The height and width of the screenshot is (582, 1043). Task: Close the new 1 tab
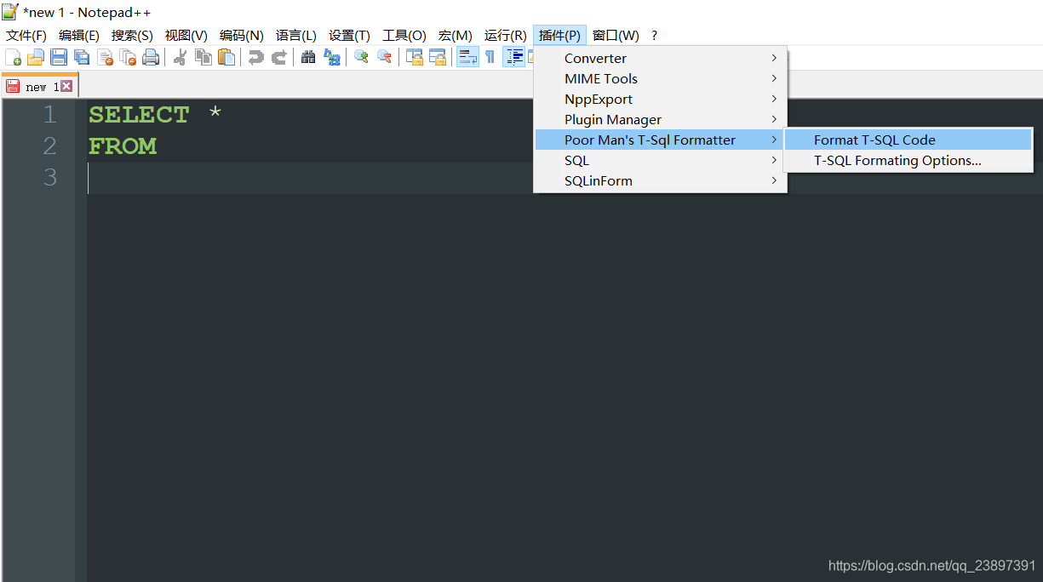coord(66,86)
